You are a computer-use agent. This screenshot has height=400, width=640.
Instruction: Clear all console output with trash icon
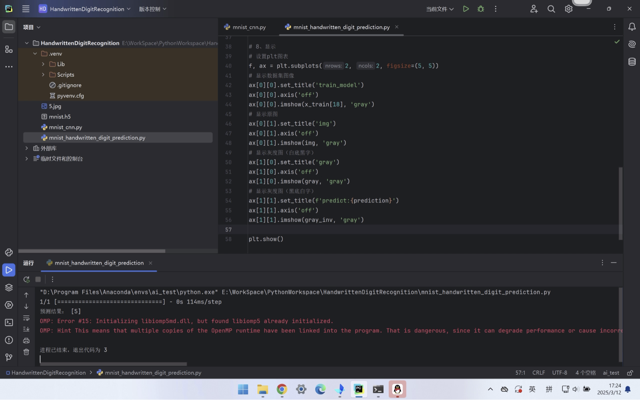click(x=26, y=352)
